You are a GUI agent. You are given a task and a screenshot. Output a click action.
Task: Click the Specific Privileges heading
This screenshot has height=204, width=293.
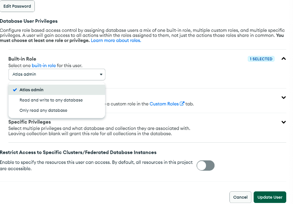tap(29, 122)
